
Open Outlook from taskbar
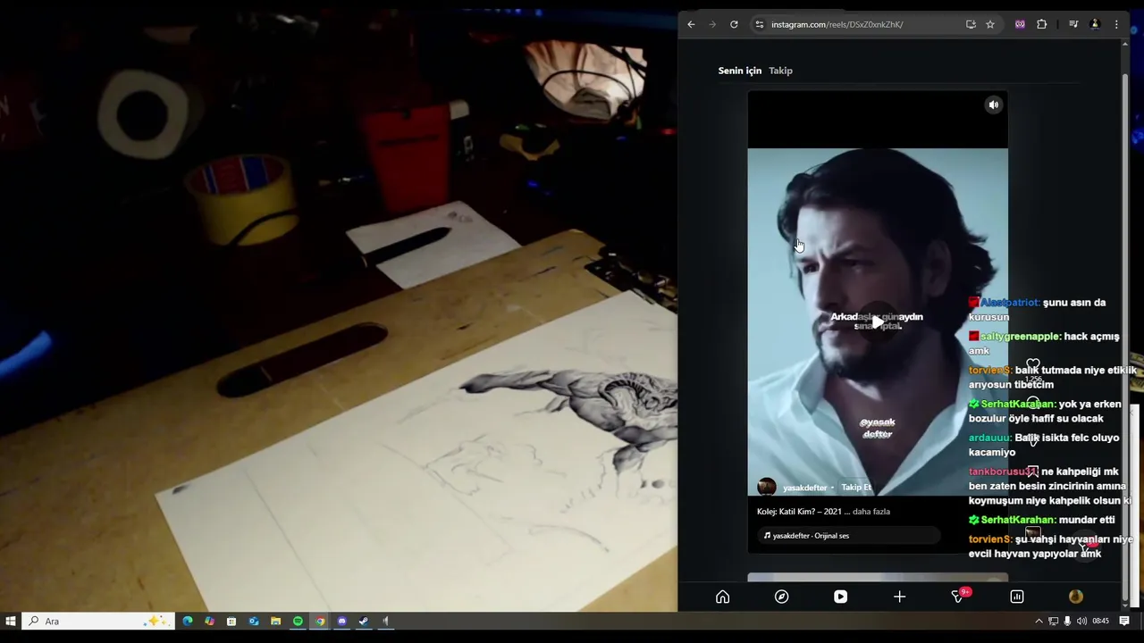[x=254, y=621]
